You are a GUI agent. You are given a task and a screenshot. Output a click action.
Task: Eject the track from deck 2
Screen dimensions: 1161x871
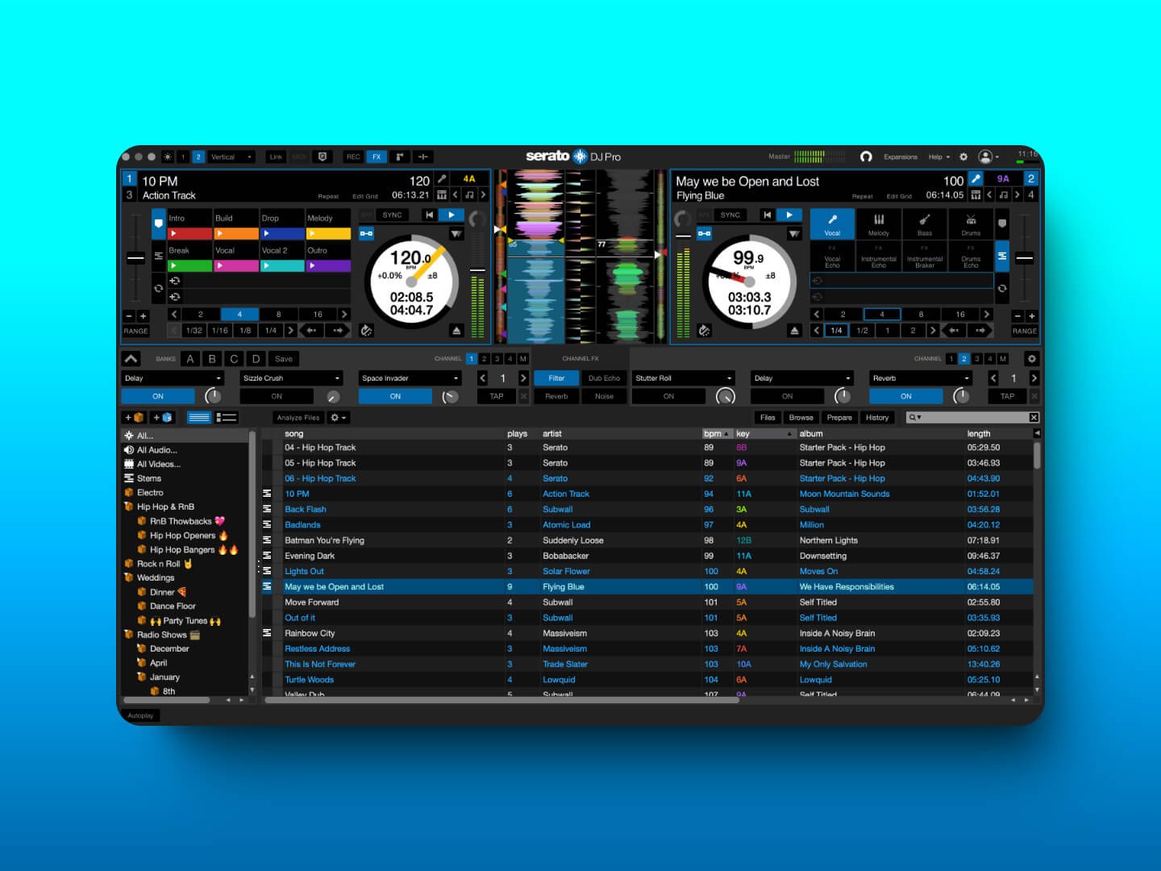(x=794, y=331)
